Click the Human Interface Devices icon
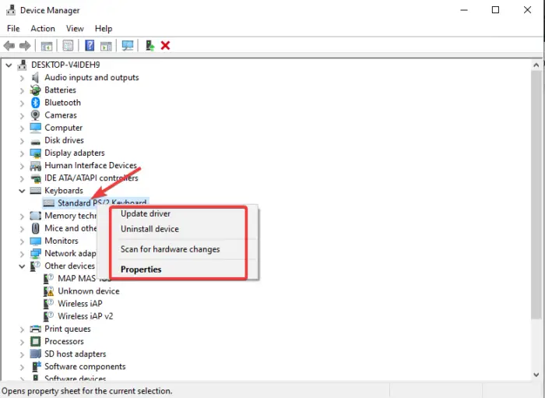Image resolution: width=545 pixels, height=398 pixels. 36,166
